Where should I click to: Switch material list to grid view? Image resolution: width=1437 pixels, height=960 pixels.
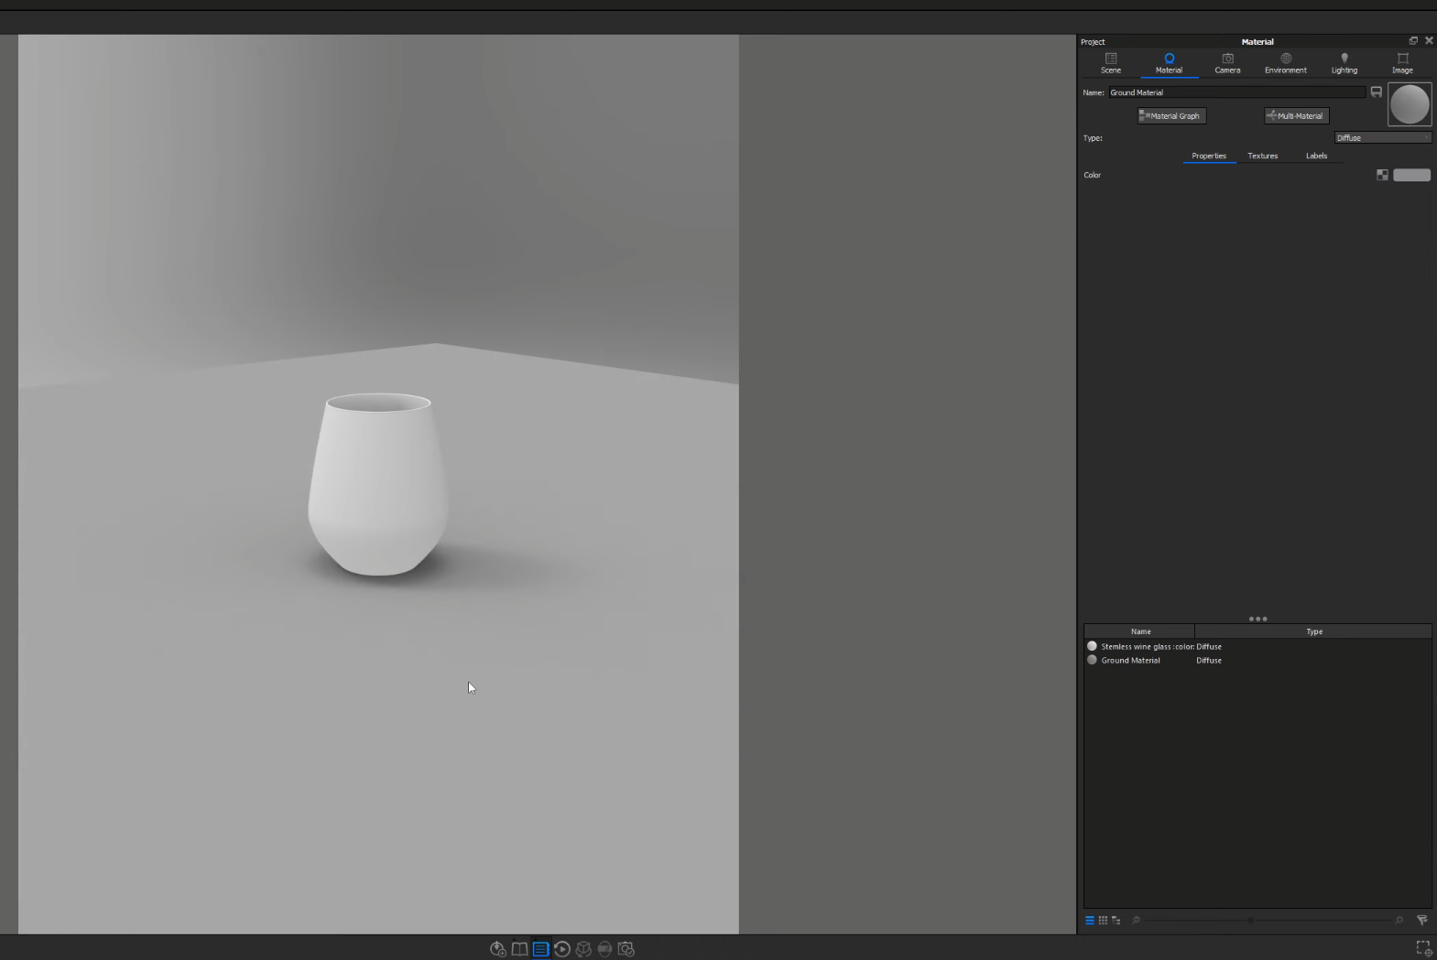(x=1103, y=921)
